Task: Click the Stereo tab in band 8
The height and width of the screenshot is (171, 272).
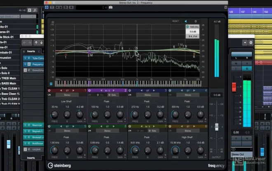Action: [188, 131]
